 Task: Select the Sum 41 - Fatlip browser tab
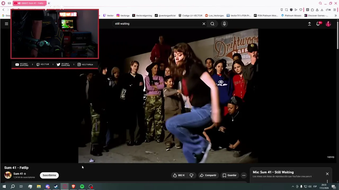(x=29, y=3)
